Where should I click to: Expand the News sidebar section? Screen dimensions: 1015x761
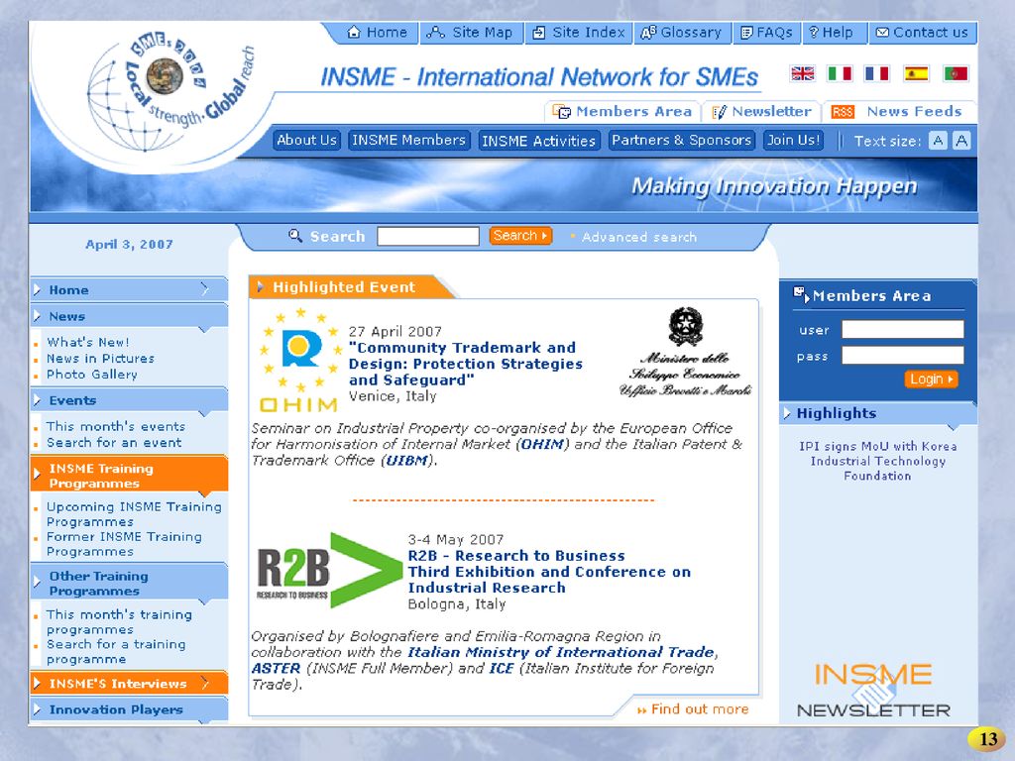(129, 316)
